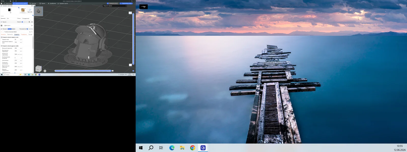Open the filament profile tab
The height and width of the screenshot is (152, 407).
coord(63,4)
